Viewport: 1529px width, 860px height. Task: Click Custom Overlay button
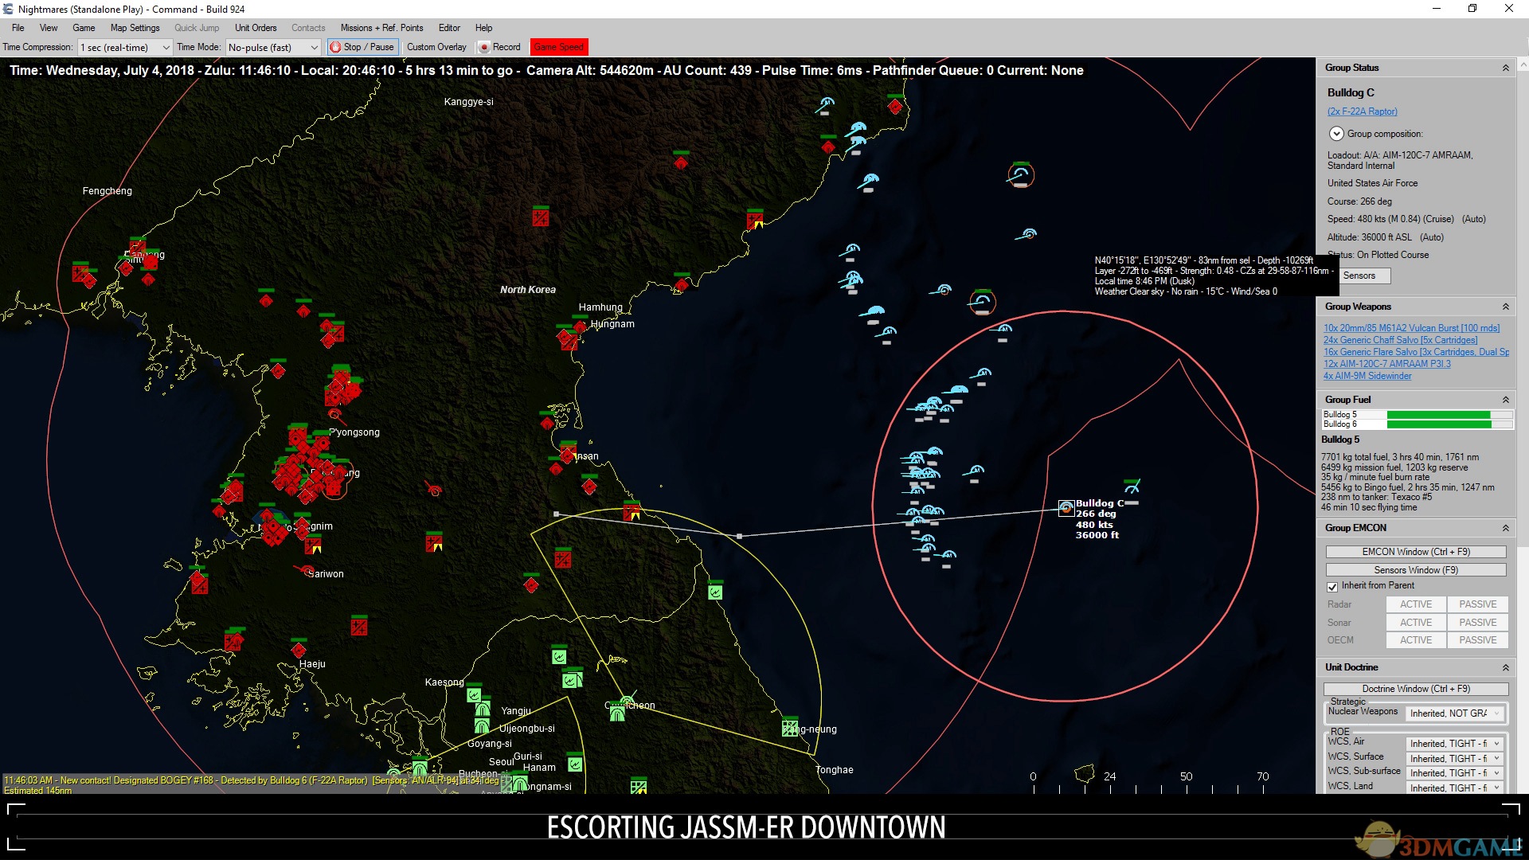point(436,47)
